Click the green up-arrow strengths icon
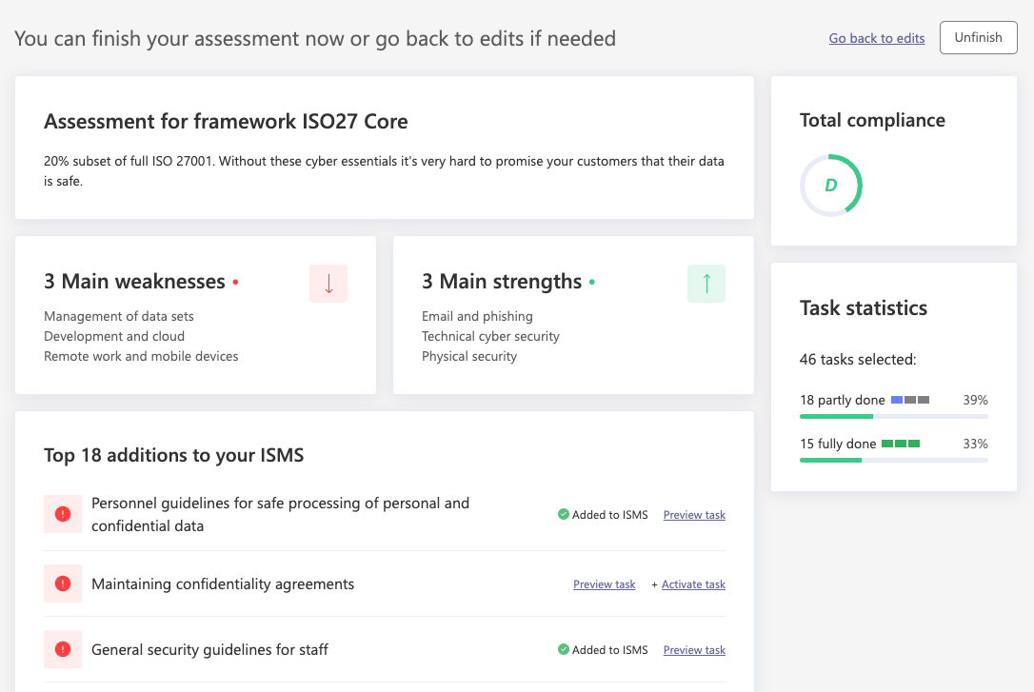This screenshot has width=1034, height=692. pyautogui.click(x=706, y=284)
